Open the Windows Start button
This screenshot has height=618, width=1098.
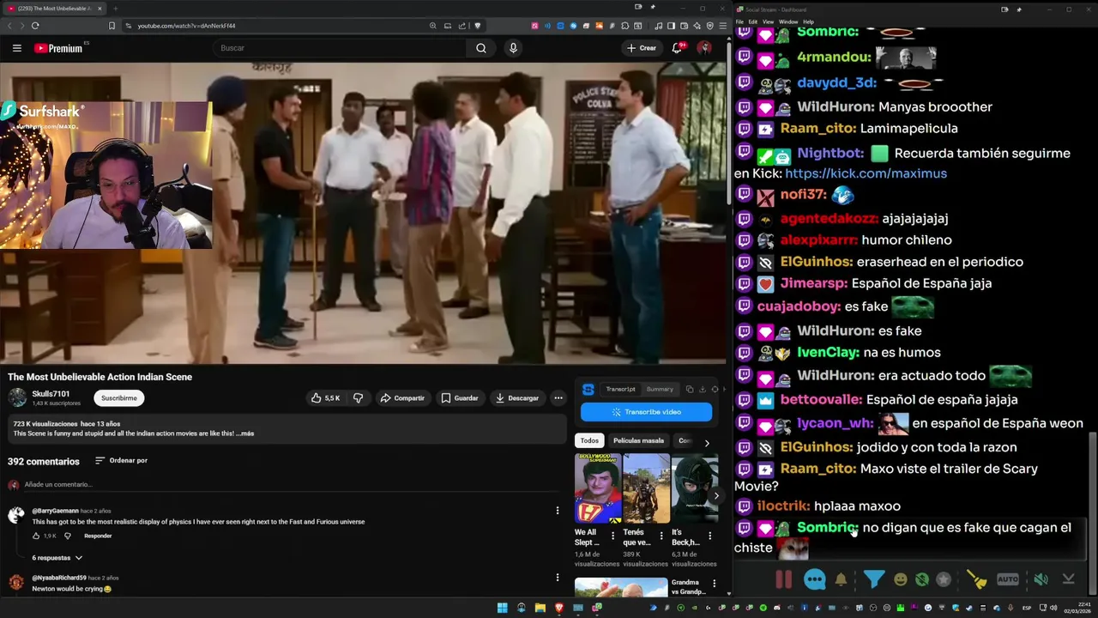(503, 608)
